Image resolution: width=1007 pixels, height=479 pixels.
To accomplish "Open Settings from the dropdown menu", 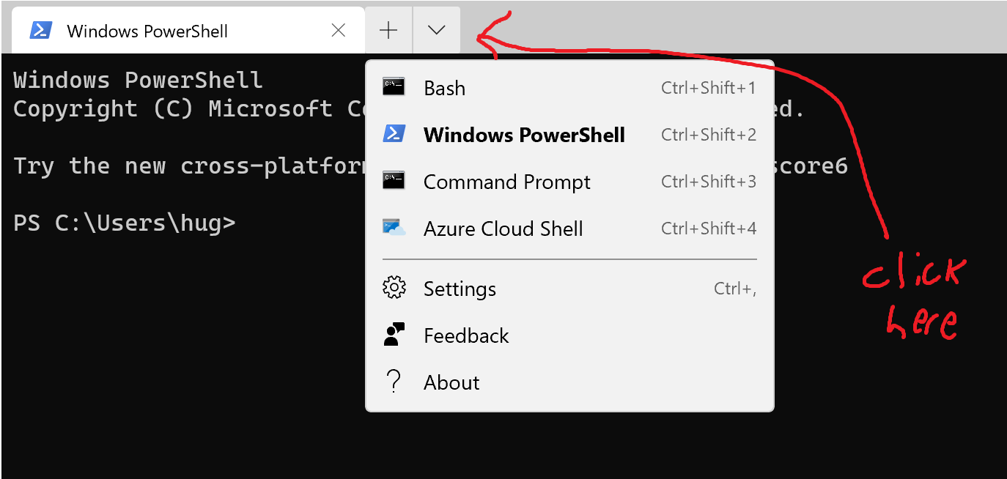I will (460, 289).
